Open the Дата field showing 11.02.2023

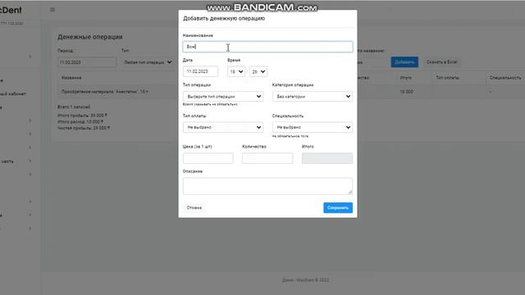(200, 71)
